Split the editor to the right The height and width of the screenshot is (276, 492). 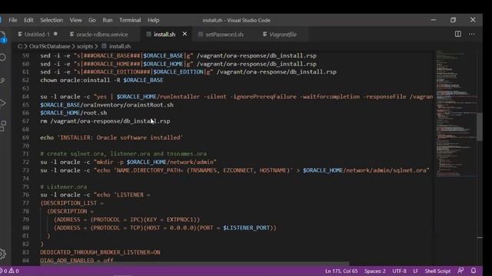458,34
